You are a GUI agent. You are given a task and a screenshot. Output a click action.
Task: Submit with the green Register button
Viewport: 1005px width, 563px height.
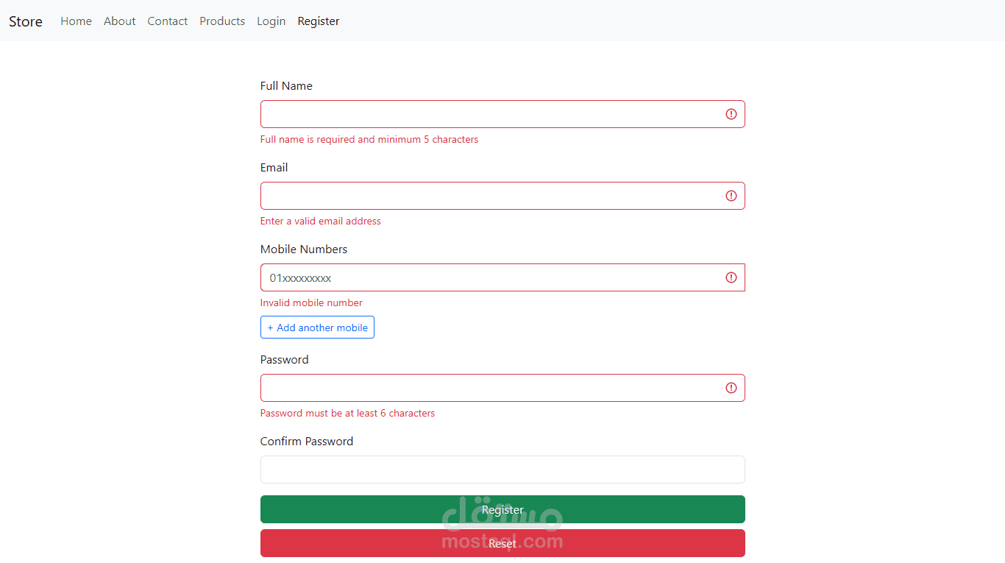tap(502, 509)
